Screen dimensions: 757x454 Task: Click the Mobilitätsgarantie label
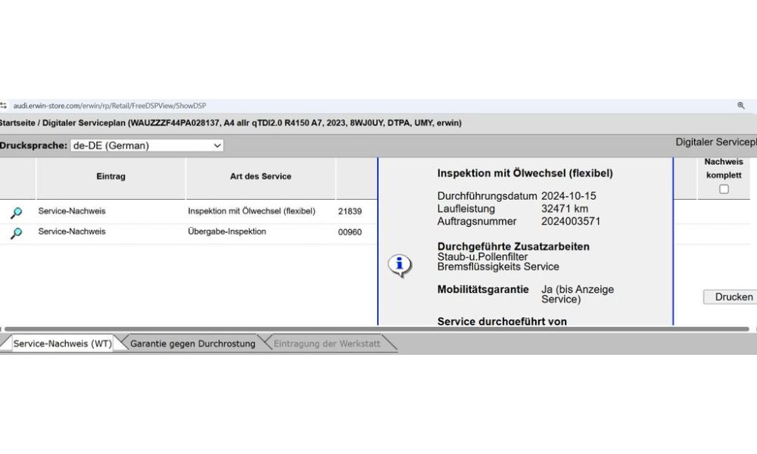(483, 290)
